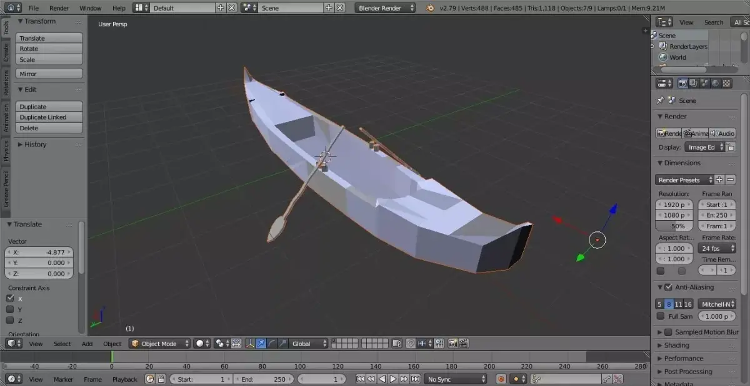Open the Window menu

point(91,8)
